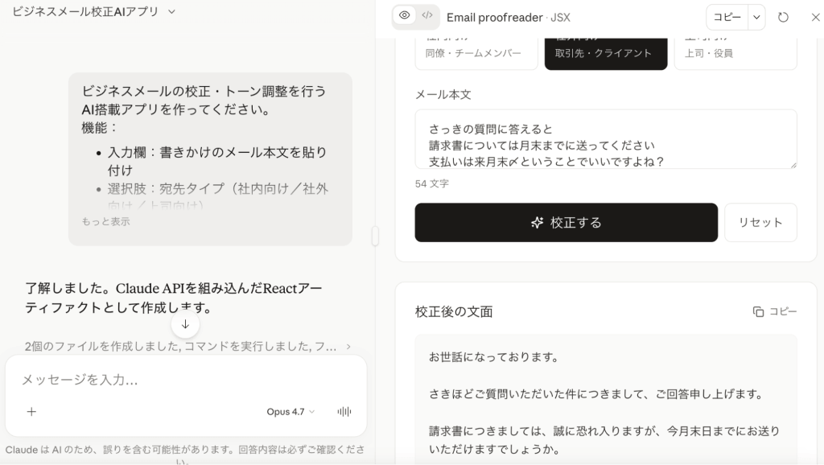Click the 54 文字 character count
824x465 pixels.
pyautogui.click(x=432, y=184)
